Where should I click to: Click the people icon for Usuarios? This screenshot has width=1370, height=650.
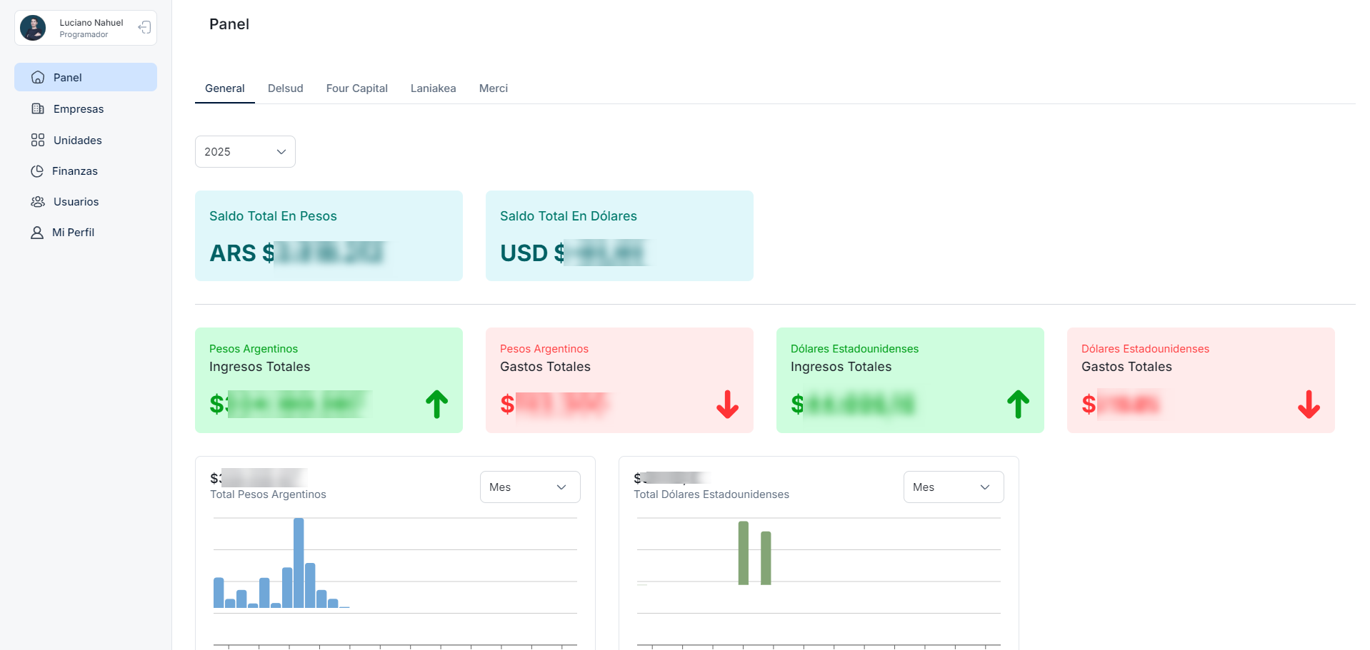tap(38, 202)
